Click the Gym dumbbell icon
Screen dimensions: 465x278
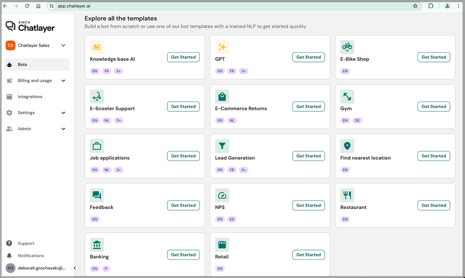coord(347,96)
